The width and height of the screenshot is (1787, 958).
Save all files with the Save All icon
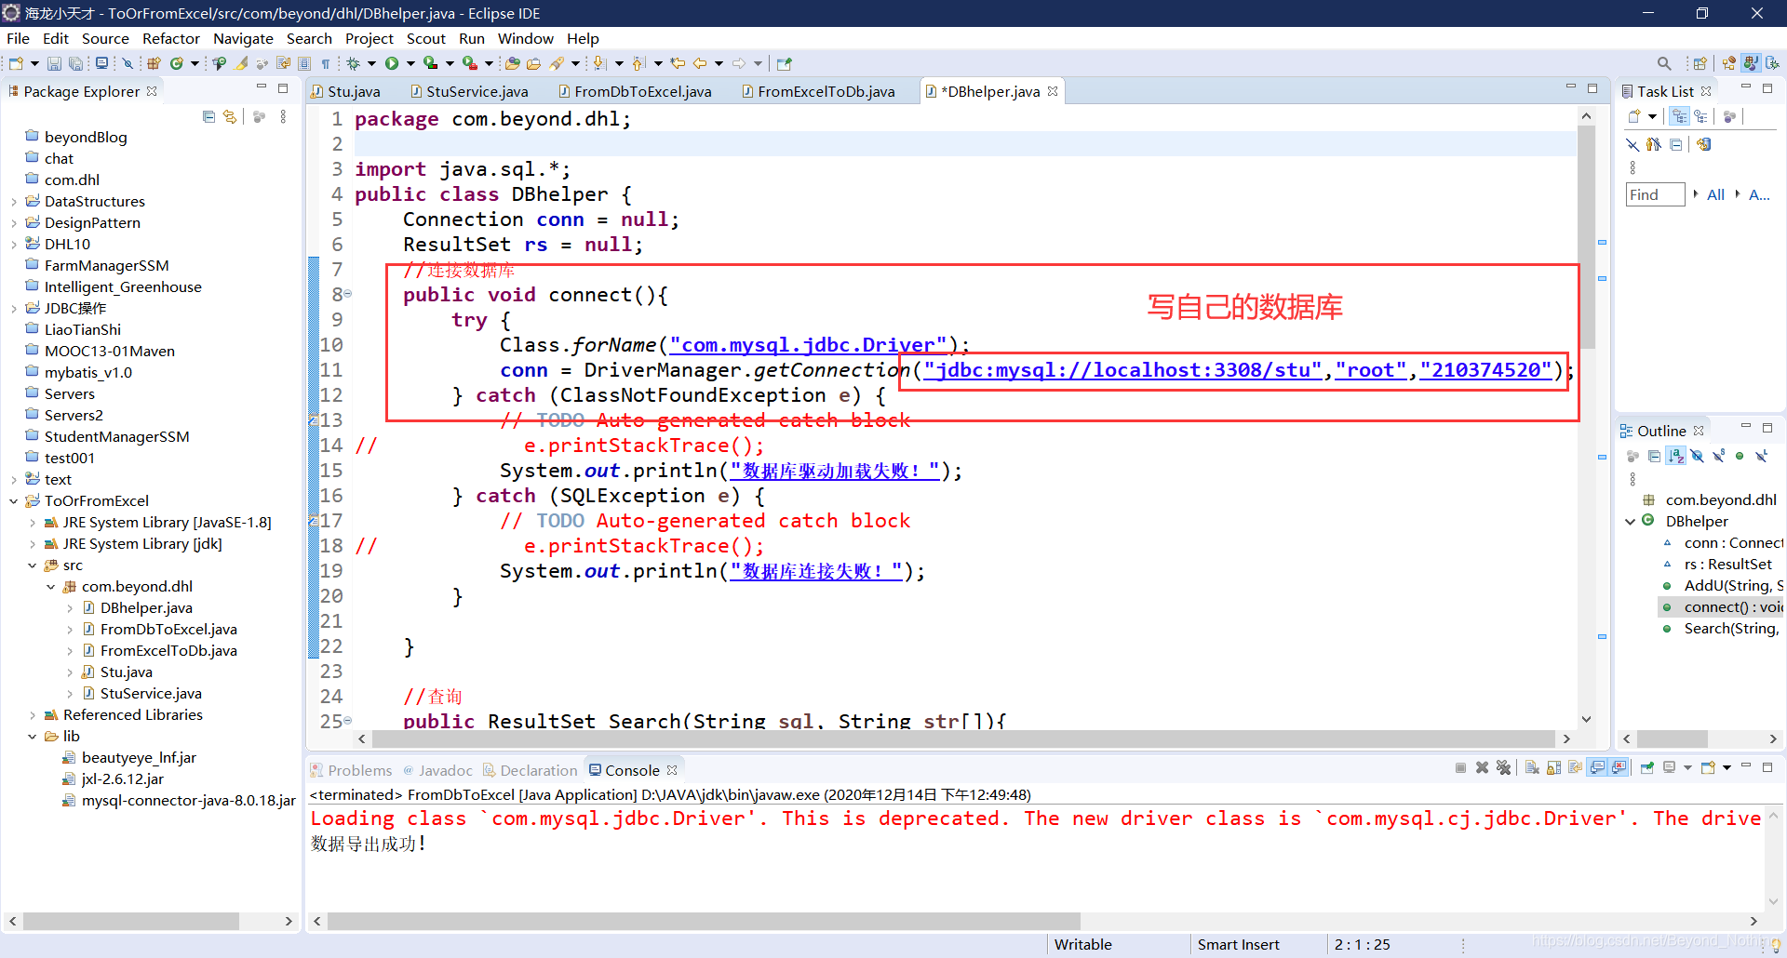click(x=76, y=63)
